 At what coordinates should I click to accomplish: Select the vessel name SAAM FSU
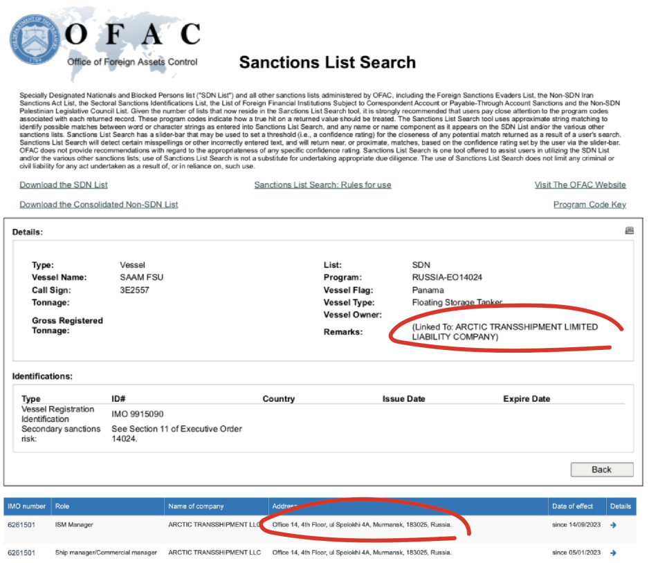pyautogui.click(x=142, y=277)
